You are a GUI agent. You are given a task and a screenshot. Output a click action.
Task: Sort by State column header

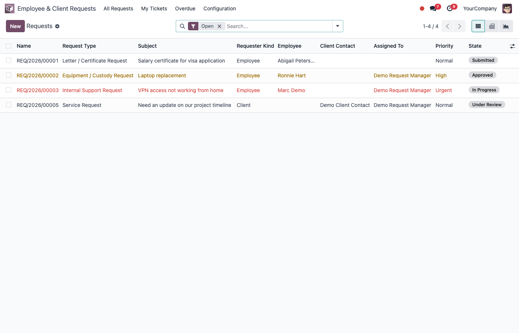(x=475, y=46)
